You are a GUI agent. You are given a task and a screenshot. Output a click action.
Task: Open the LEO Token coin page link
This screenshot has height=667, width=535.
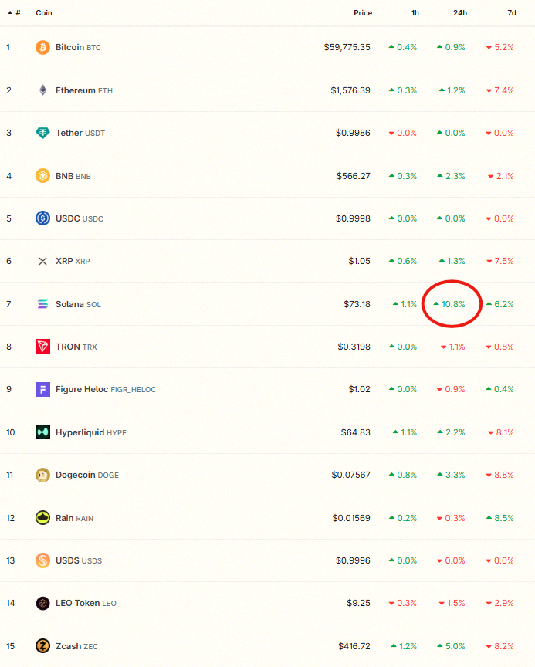pyautogui.click(x=86, y=603)
